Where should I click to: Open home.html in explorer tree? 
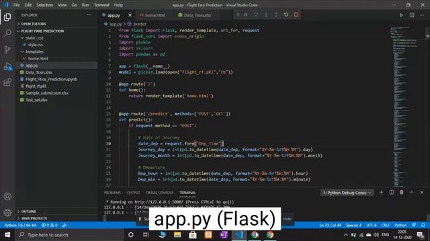click(38, 58)
